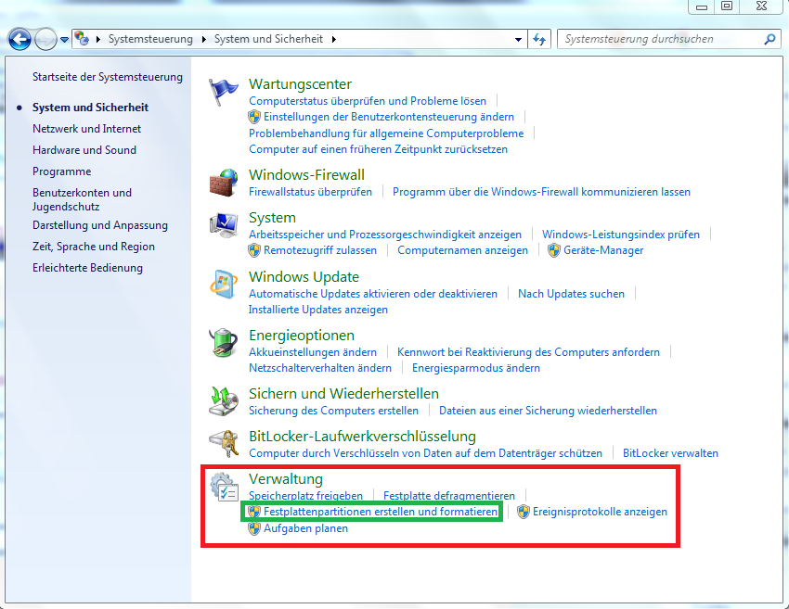Click the Verwaltung gear icon
Image resolution: width=789 pixels, height=609 pixels.
click(x=224, y=487)
